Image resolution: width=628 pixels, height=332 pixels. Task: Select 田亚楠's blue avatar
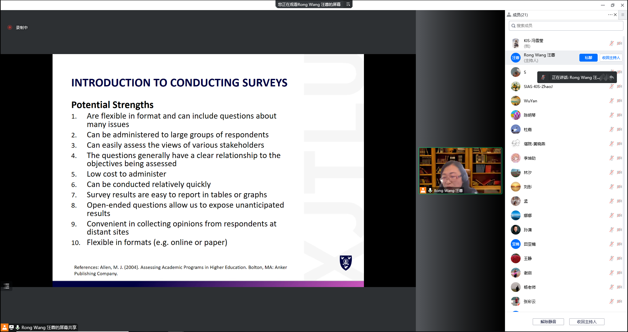tap(516, 244)
